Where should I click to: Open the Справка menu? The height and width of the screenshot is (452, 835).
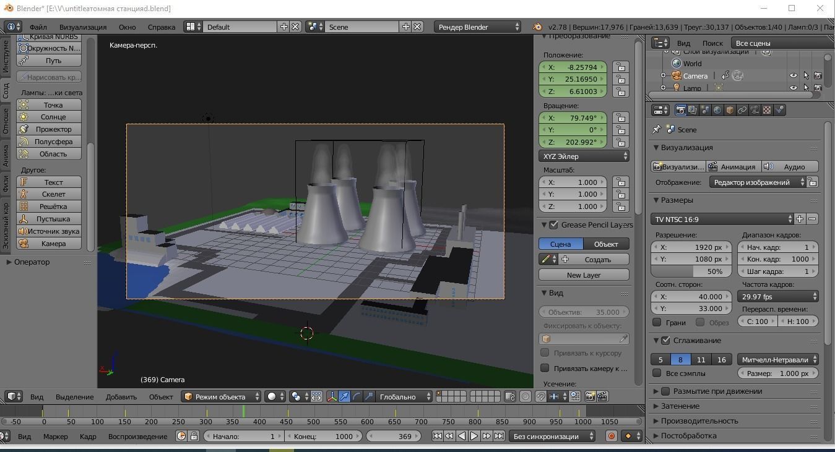(162, 27)
